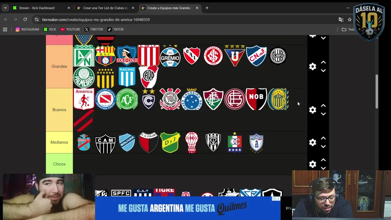Select the Estudiantes de La Plata crest

pos(148,56)
